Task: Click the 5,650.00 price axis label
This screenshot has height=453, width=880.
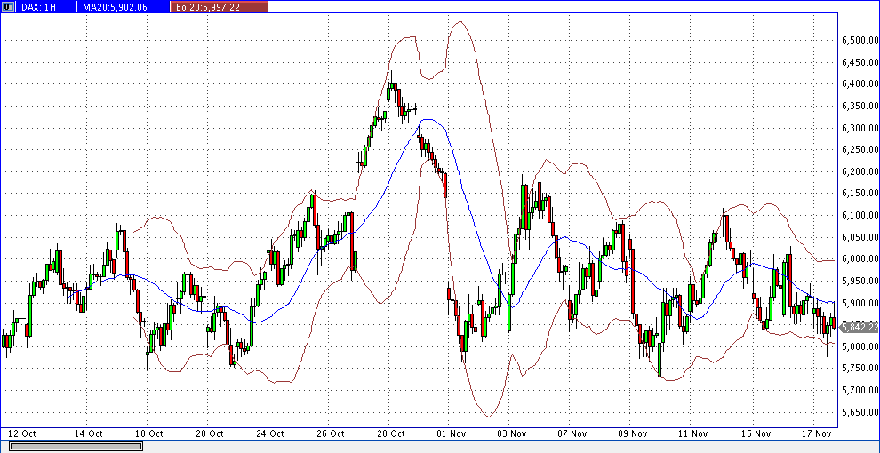Action: pos(860,412)
